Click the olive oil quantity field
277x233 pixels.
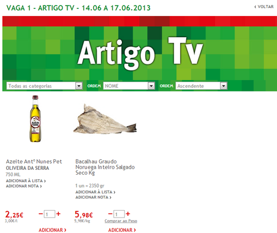tap(49, 214)
